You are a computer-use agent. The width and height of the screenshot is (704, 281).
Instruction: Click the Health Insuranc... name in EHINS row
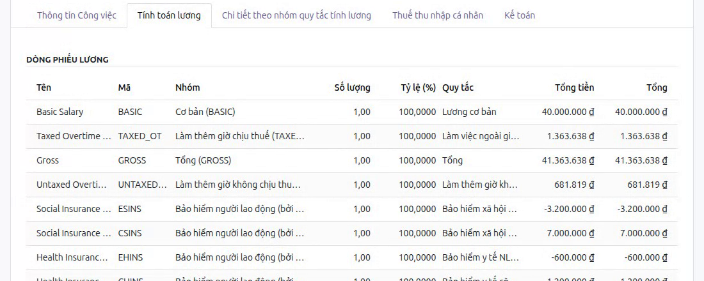pyautogui.click(x=72, y=257)
